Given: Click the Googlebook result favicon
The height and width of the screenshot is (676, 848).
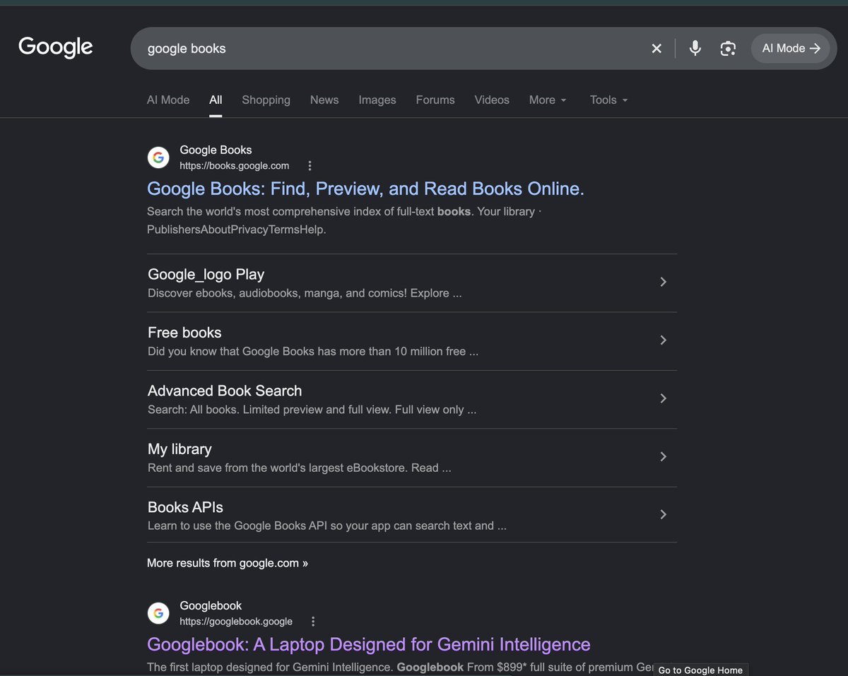Looking at the screenshot, I should click(x=158, y=613).
